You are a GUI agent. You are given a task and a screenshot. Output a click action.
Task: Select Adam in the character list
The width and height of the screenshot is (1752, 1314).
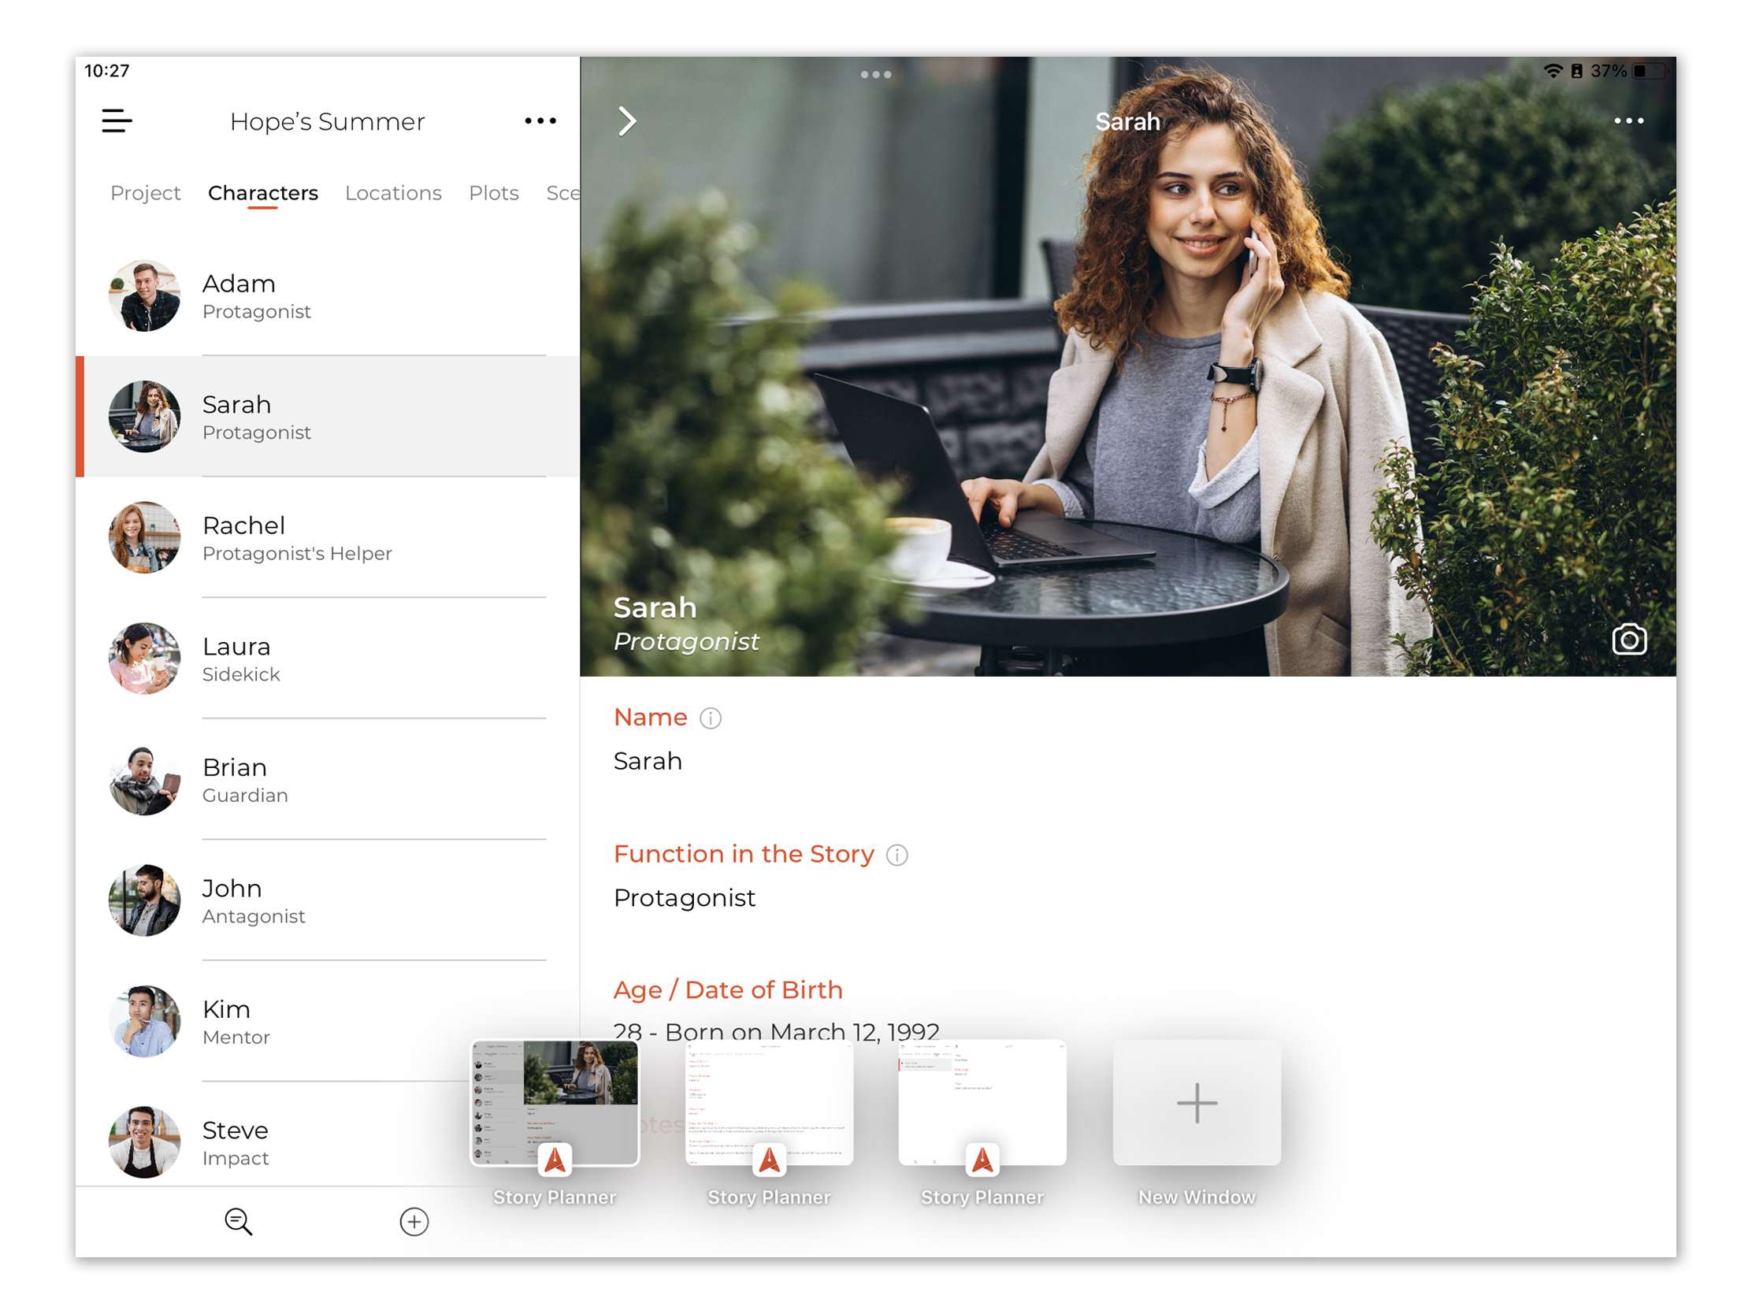coord(327,296)
